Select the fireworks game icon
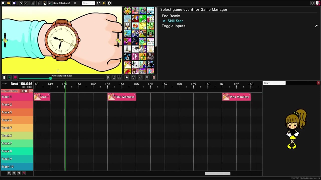The height and width of the screenshot is (180, 321). (135, 41)
